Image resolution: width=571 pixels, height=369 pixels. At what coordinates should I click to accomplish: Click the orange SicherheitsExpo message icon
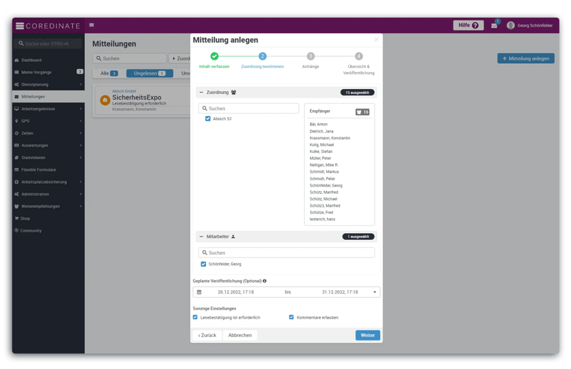pos(105,100)
